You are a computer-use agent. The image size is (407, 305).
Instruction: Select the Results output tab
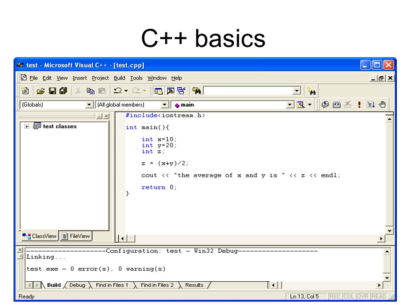click(x=194, y=285)
